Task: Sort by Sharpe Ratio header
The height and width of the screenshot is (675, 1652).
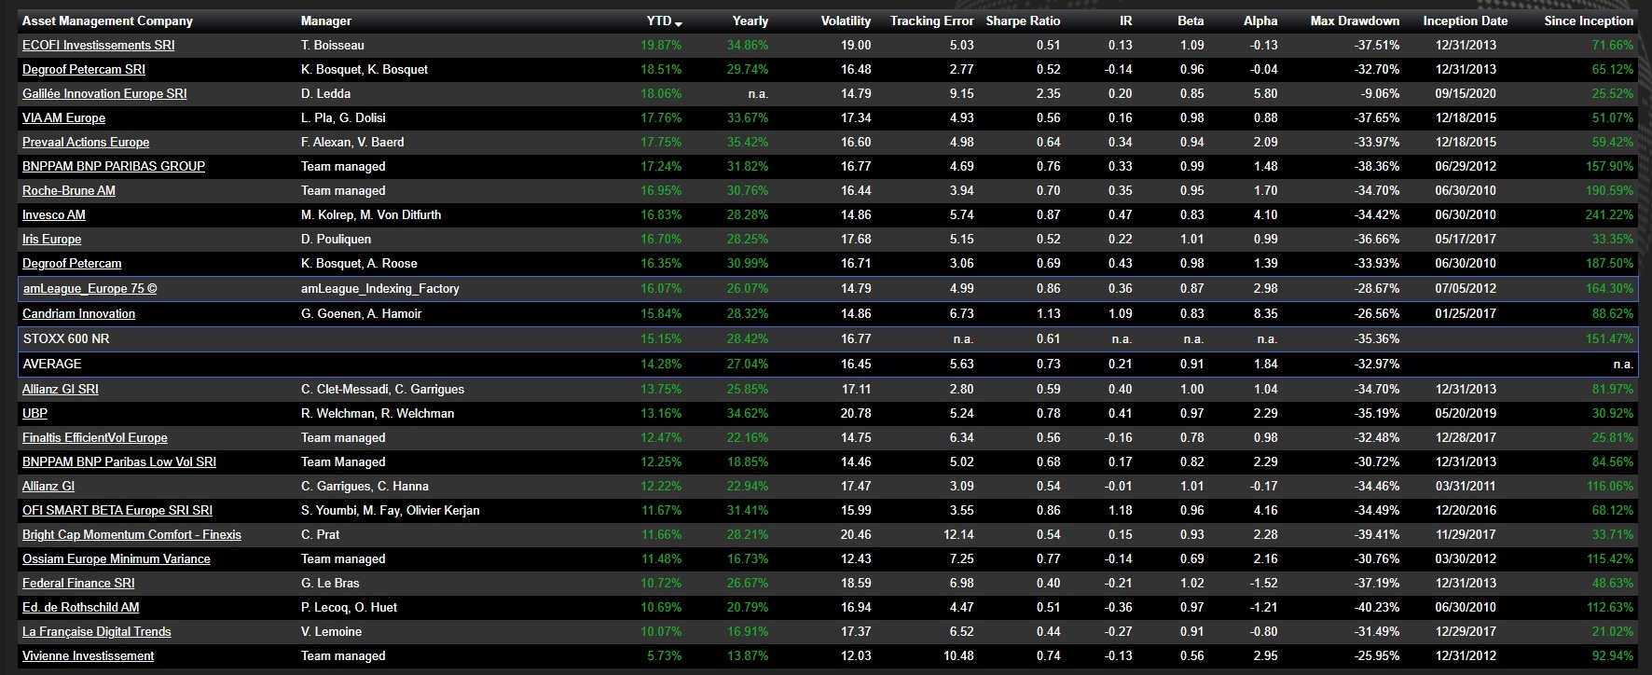Action: tap(1024, 21)
